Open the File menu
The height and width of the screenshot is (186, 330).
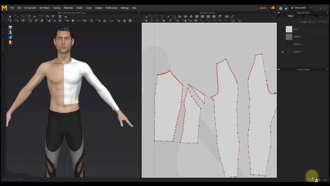click(x=12, y=8)
